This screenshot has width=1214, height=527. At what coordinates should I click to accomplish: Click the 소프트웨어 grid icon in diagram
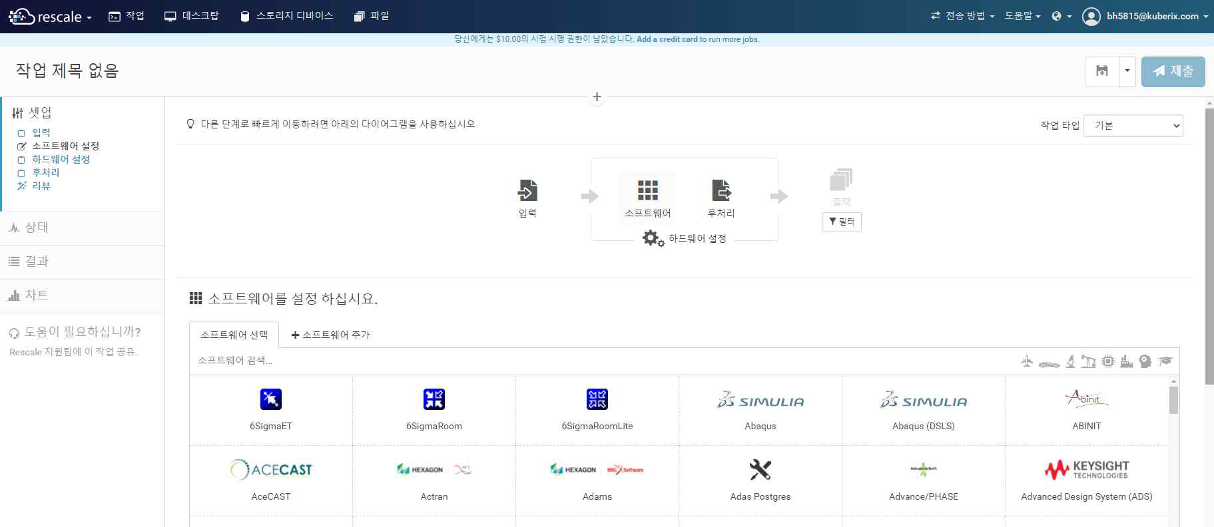point(648,190)
